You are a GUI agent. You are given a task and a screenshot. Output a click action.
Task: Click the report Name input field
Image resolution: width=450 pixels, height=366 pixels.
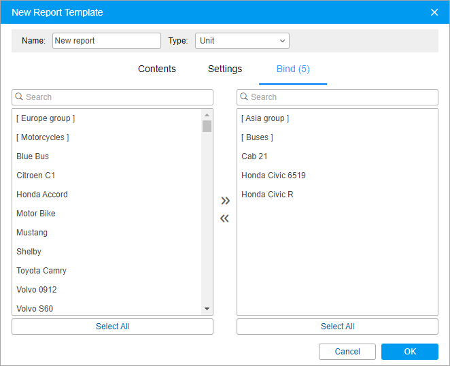click(x=106, y=41)
